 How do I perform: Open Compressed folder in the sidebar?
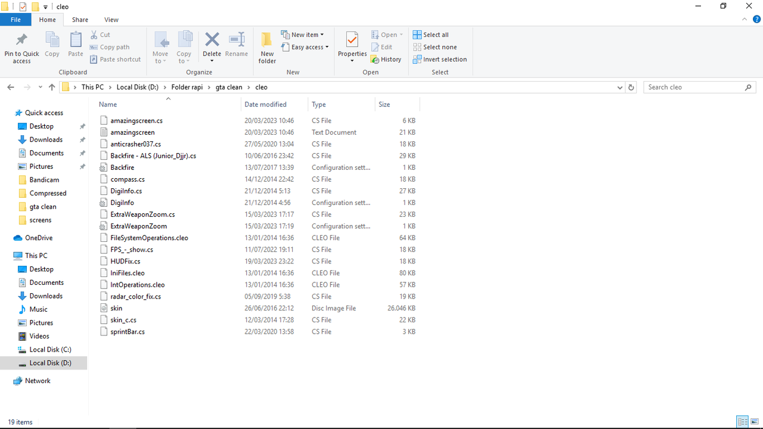pyautogui.click(x=48, y=193)
